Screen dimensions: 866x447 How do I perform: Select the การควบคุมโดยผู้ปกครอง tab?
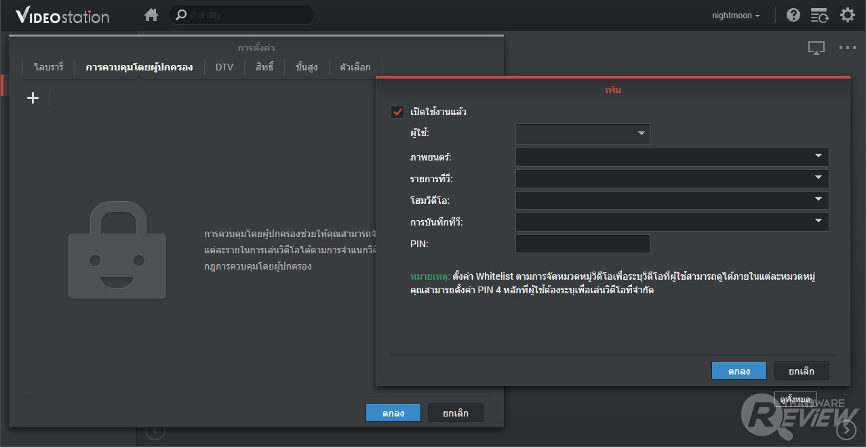coord(139,67)
